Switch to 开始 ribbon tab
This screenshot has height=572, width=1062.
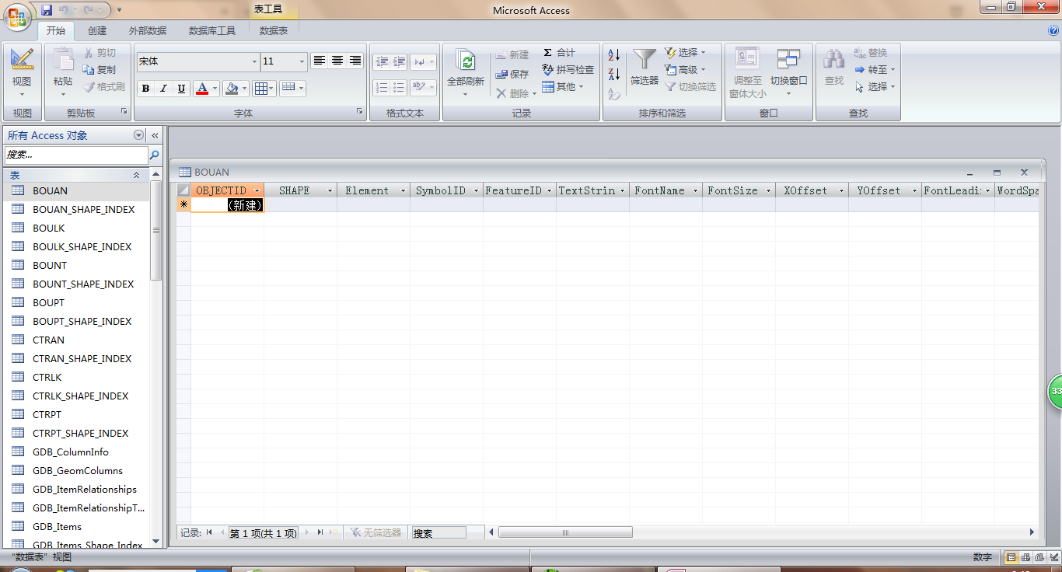(55, 31)
